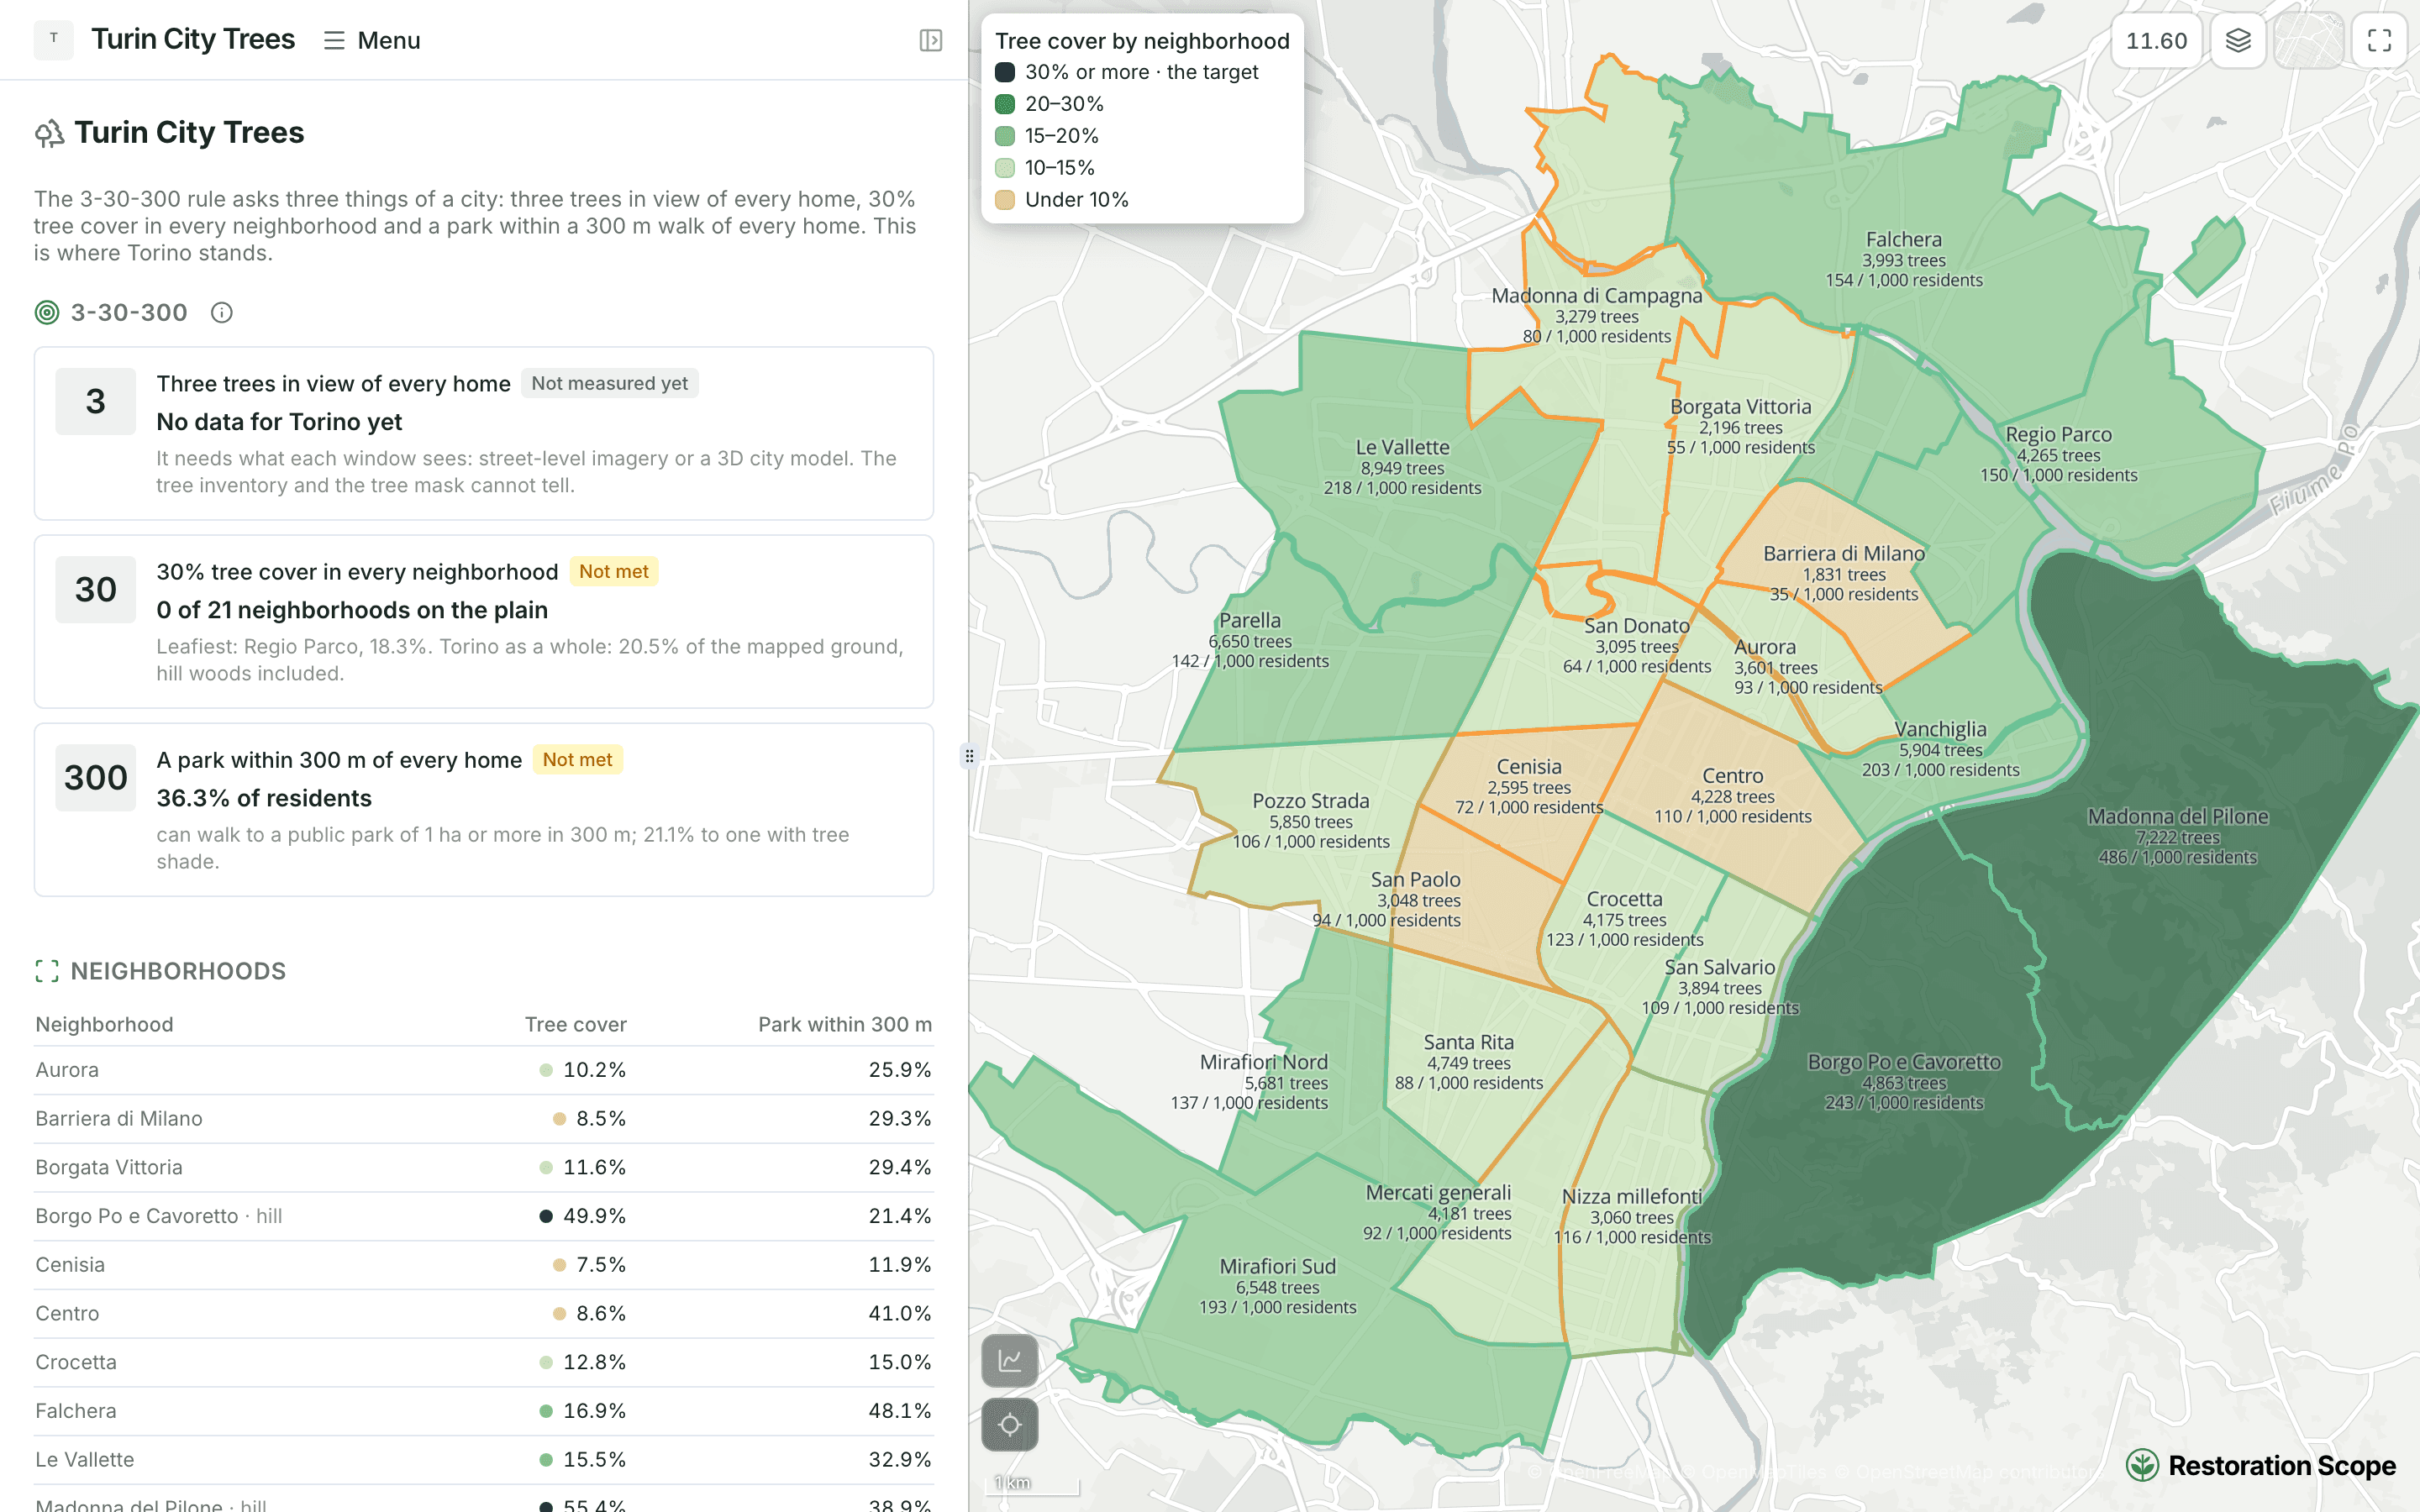Click the '36.3% of residents' heading
This screenshot has height=1512, width=2420.
pos(264,798)
